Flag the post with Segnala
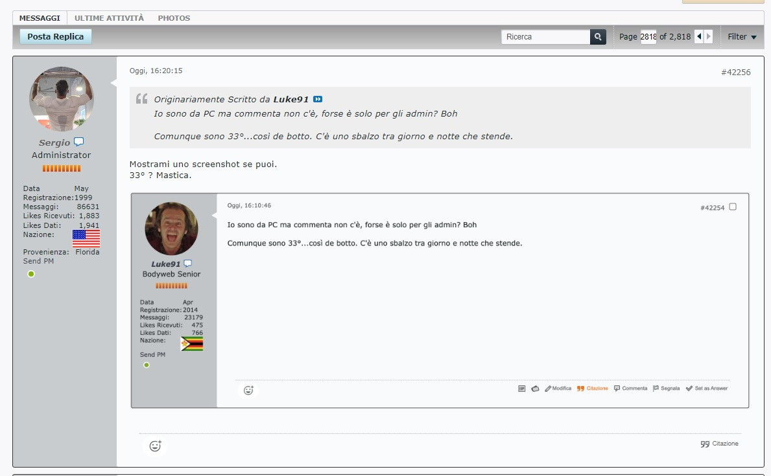 [666, 389]
